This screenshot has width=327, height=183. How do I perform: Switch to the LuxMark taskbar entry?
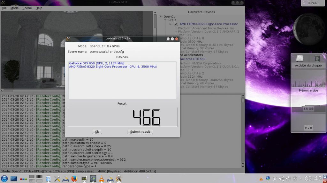(x=119, y=179)
